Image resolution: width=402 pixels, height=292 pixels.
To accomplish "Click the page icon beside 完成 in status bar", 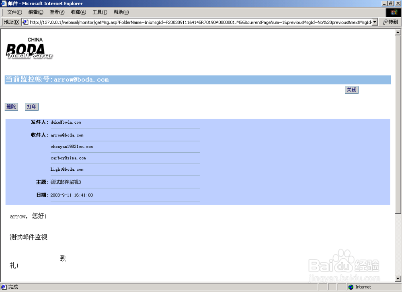I will coord(3,287).
